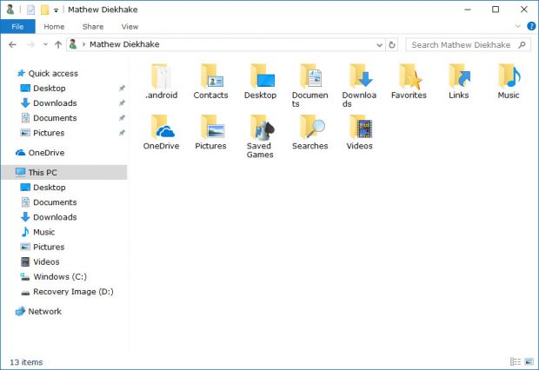Click Mathew Diekhake in the address bar

click(x=124, y=44)
